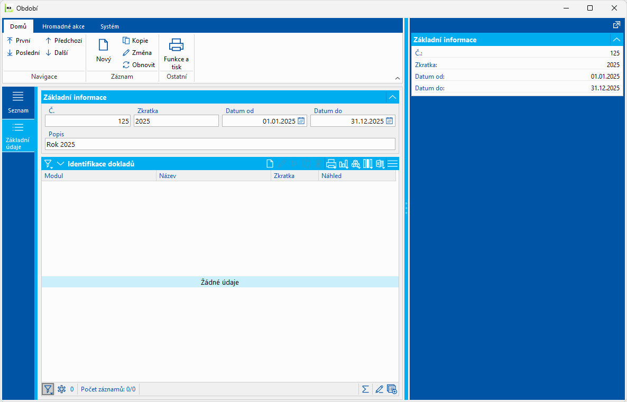Open Funkce a tisk printer button
Image resolution: width=627 pixels, height=402 pixels.
[177, 53]
